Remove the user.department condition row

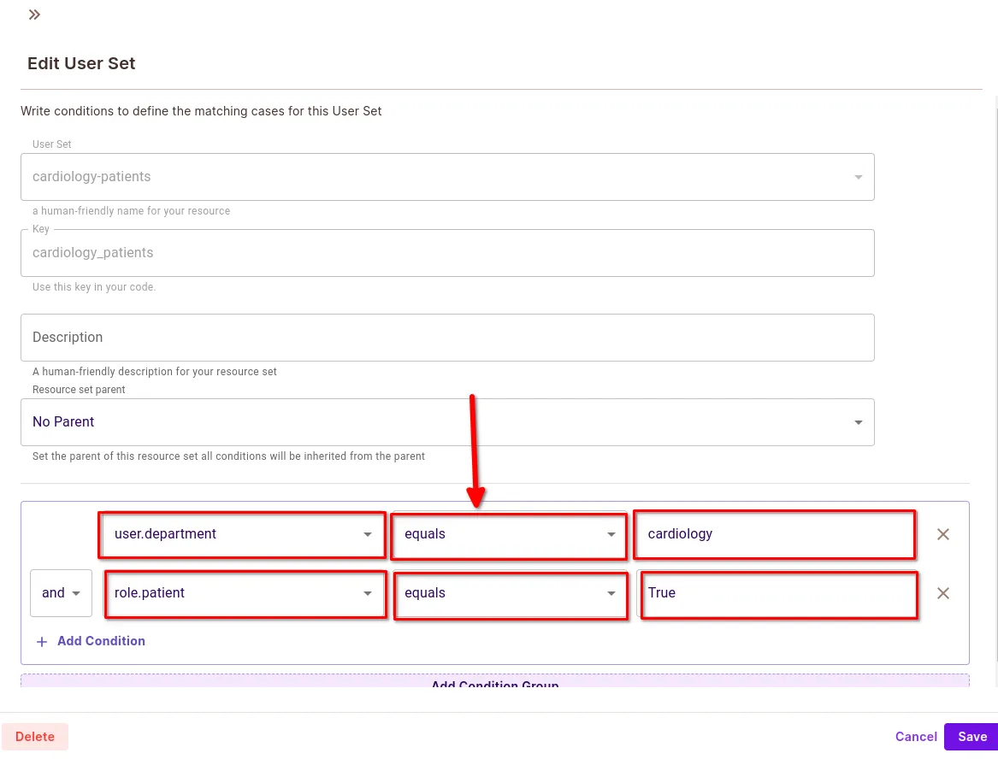[x=943, y=534]
